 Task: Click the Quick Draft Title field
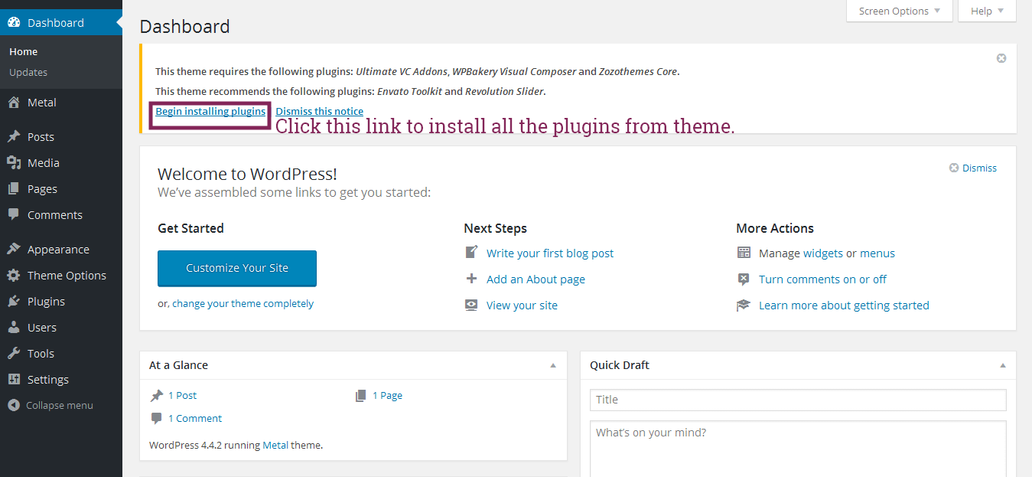click(x=798, y=400)
